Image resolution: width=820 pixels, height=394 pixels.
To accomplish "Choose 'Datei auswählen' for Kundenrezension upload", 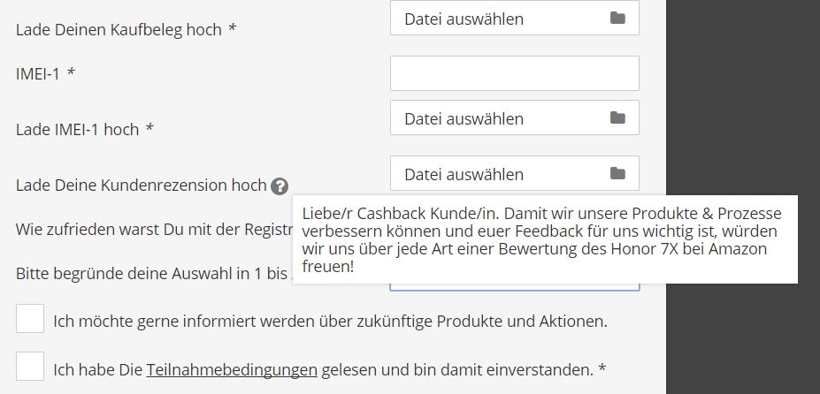I will (x=515, y=173).
